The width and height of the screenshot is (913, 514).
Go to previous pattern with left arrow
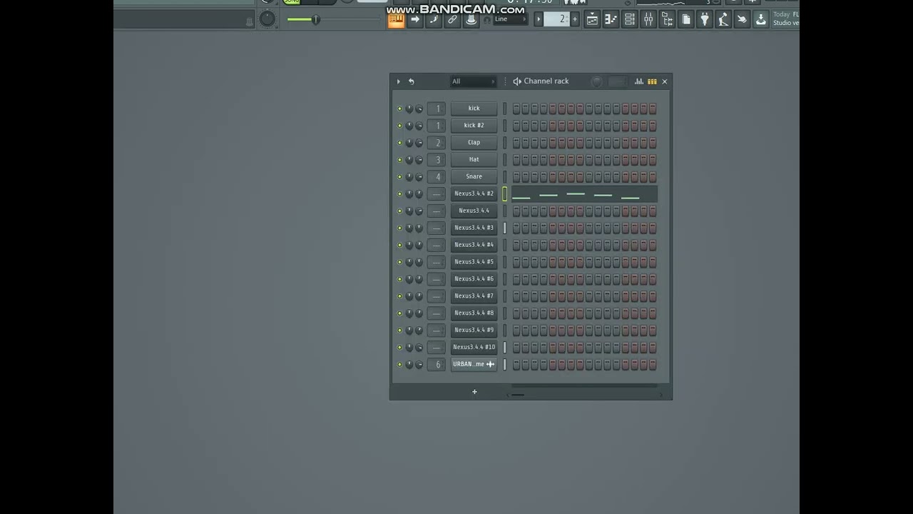pos(539,19)
